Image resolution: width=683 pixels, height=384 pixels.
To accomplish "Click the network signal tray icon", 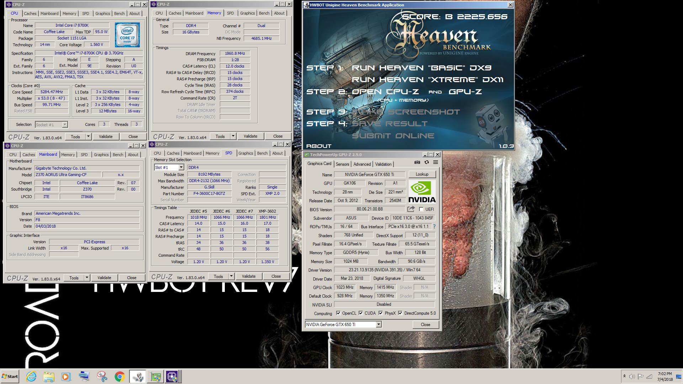I will 649,377.
